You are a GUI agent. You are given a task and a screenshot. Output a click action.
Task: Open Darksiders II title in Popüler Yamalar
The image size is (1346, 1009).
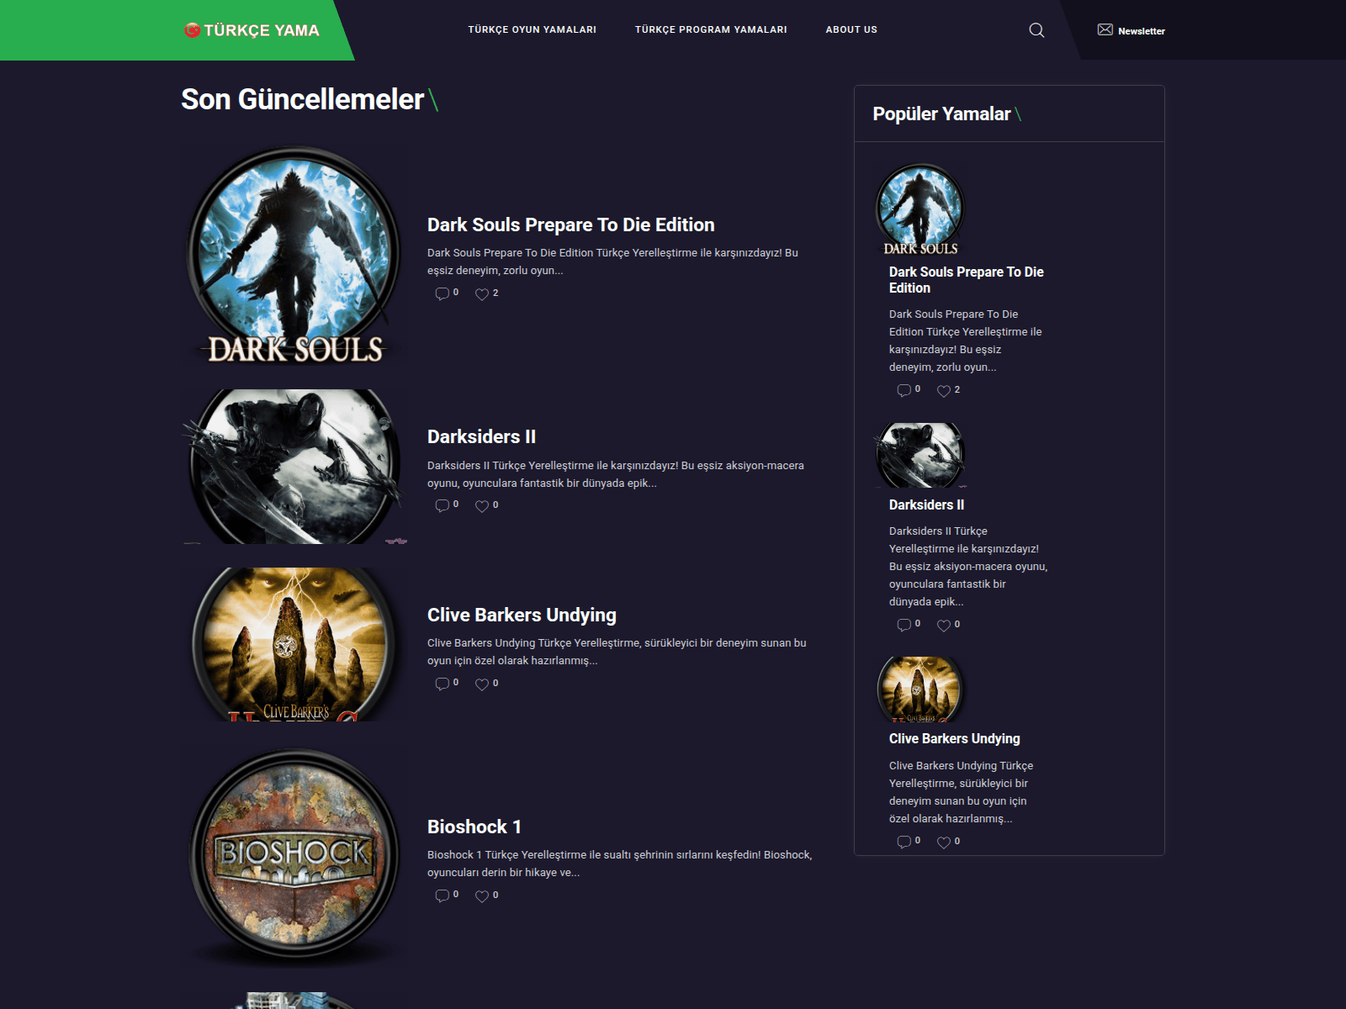(x=926, y=504)
